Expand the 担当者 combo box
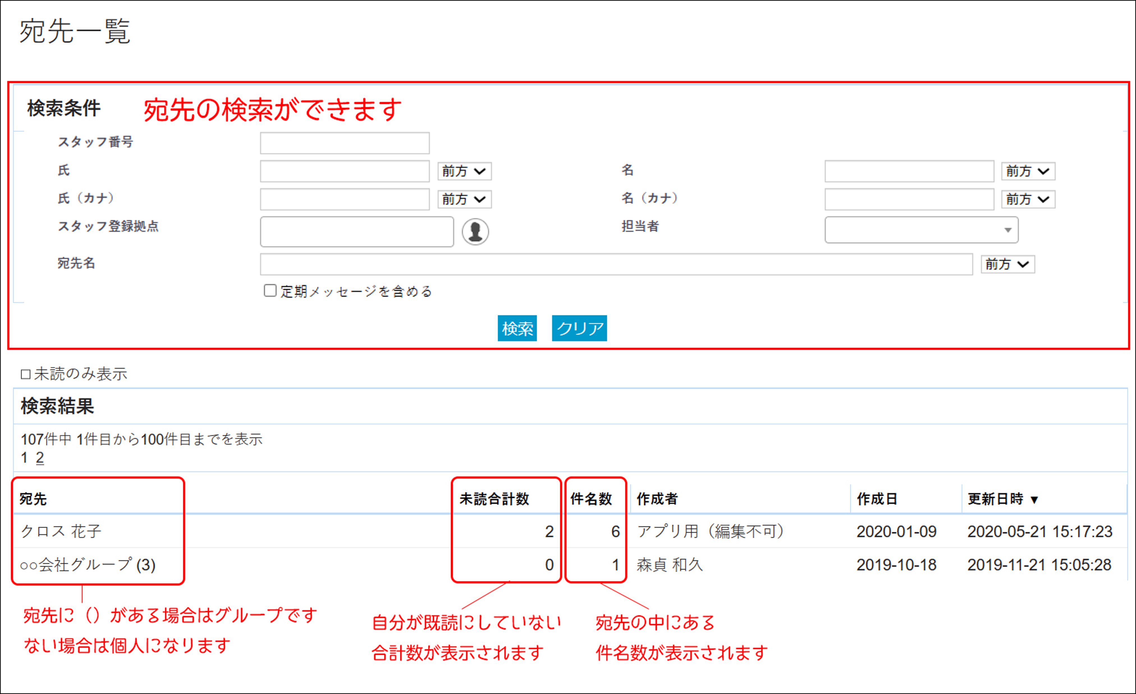Viewport: 1136px width, 694px height. pos(921,230)
